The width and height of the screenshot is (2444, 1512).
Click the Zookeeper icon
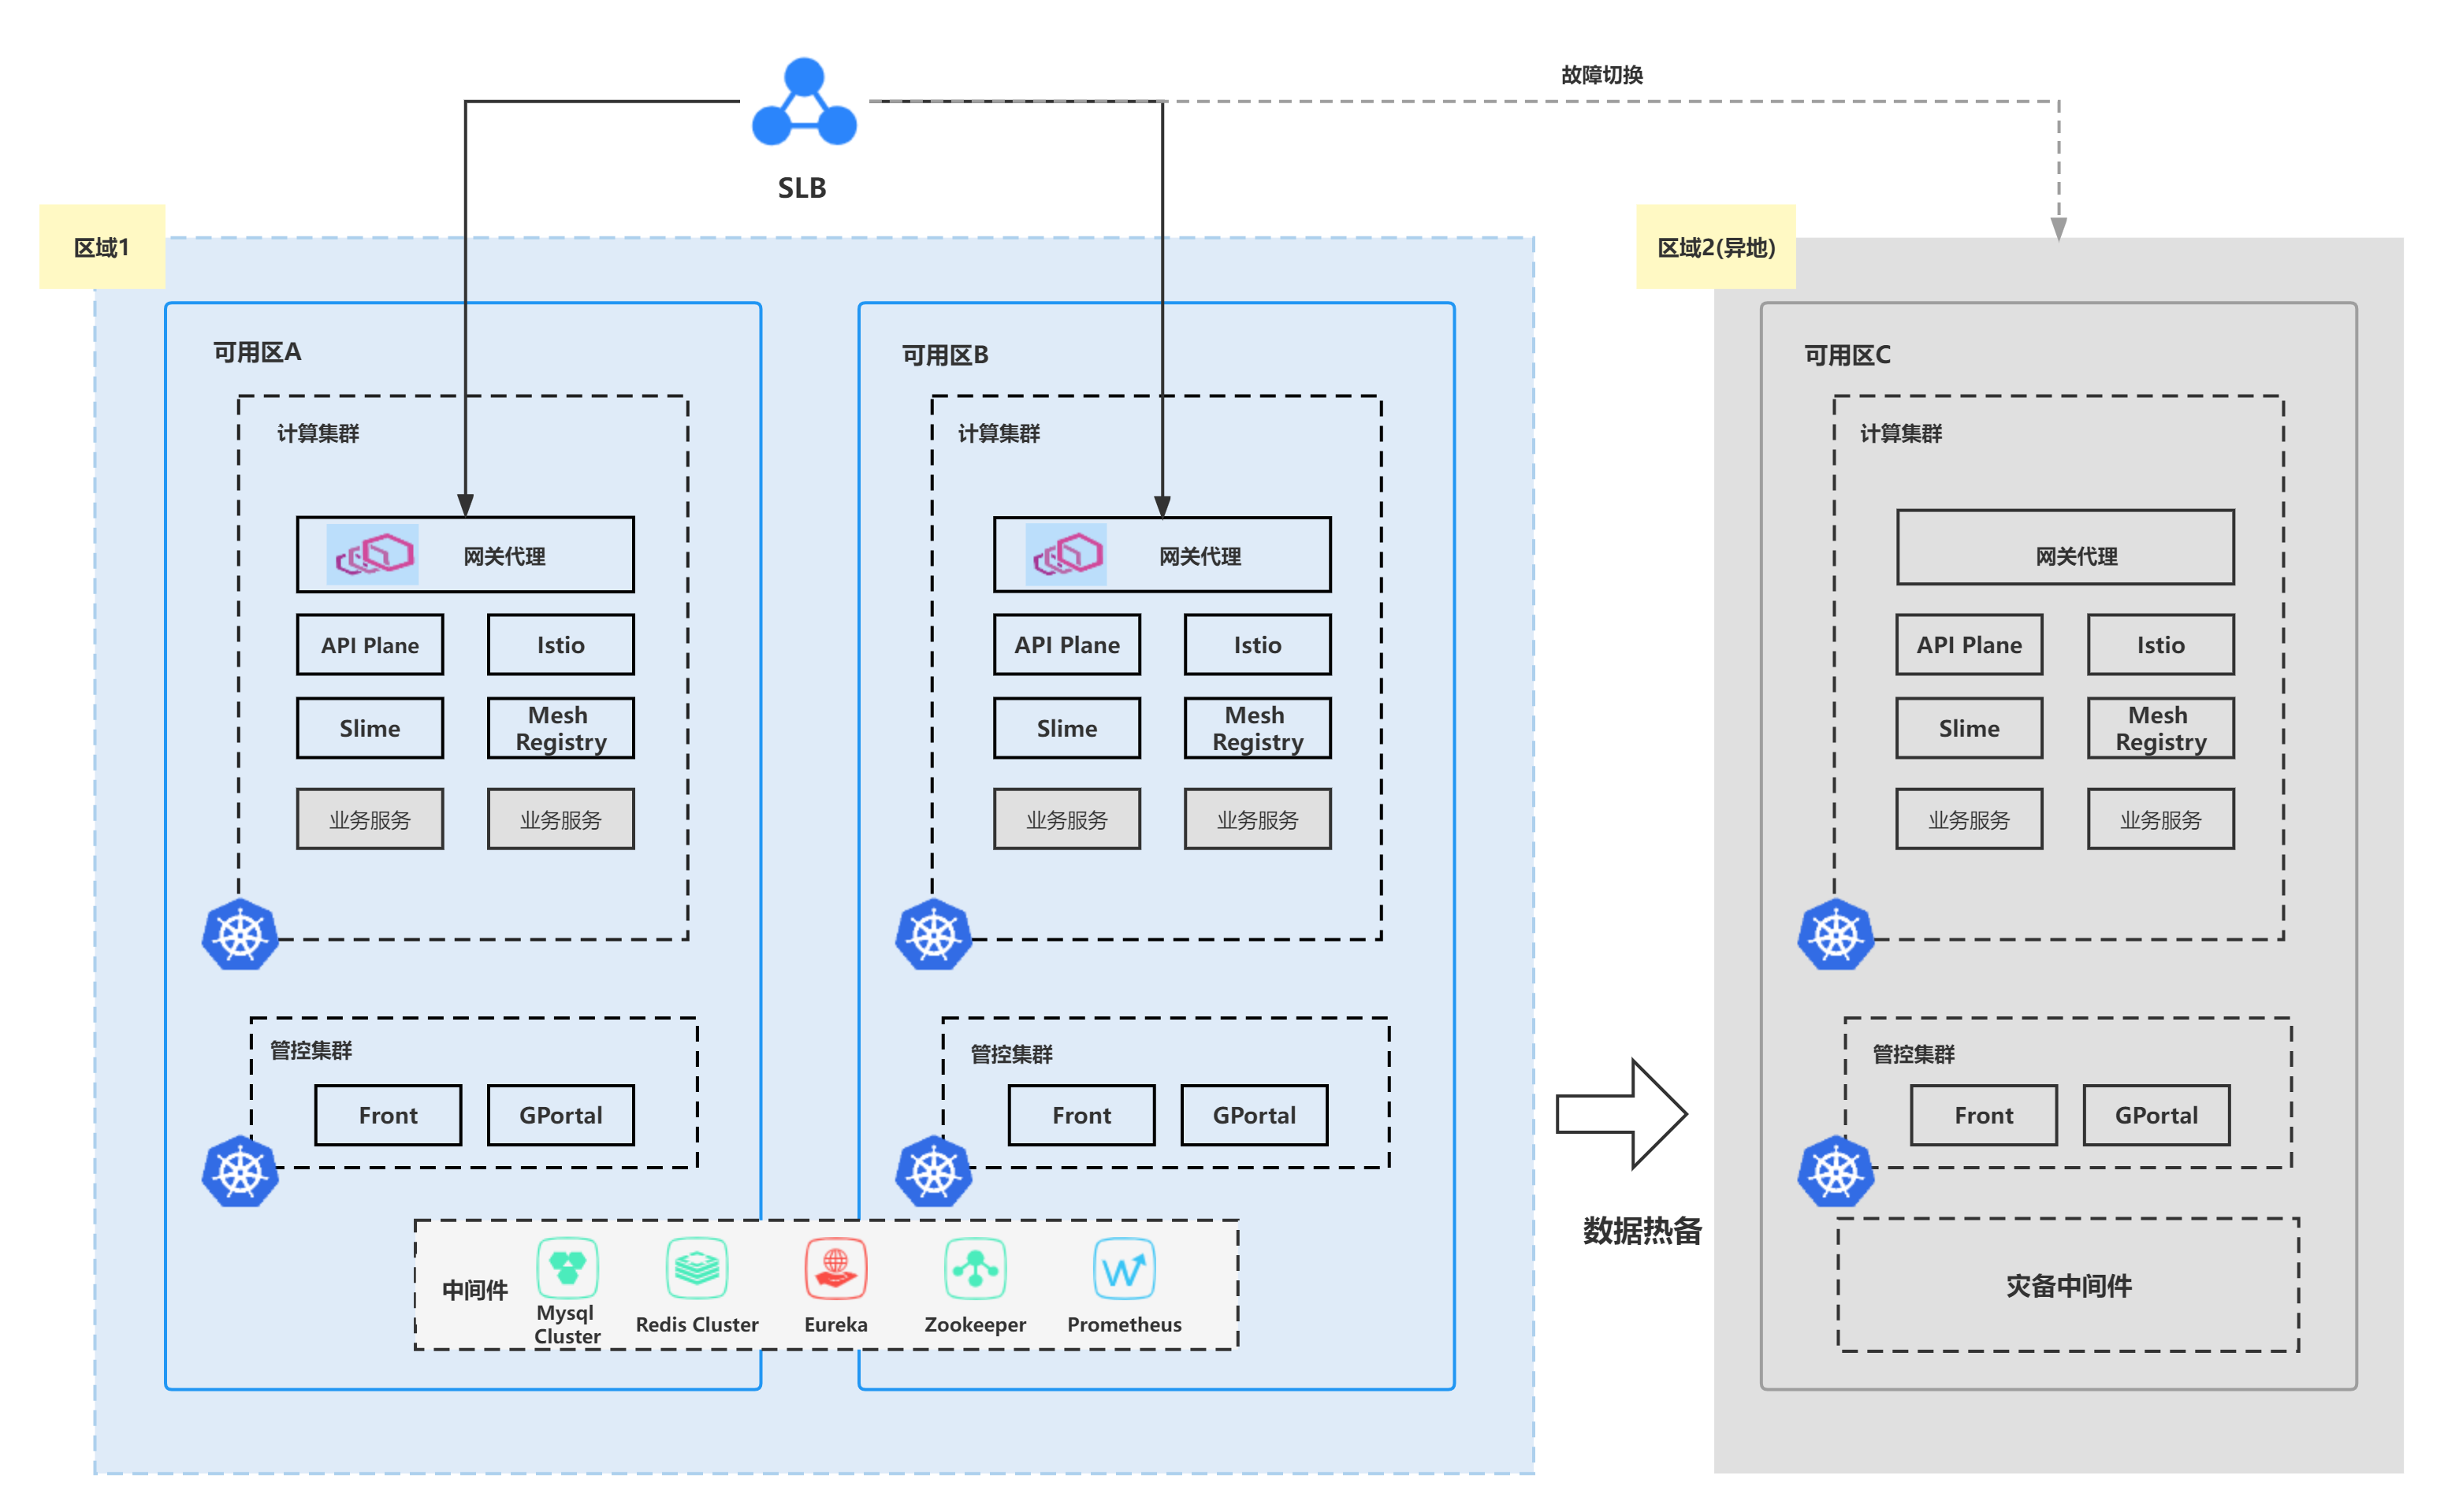[975, 1267]
